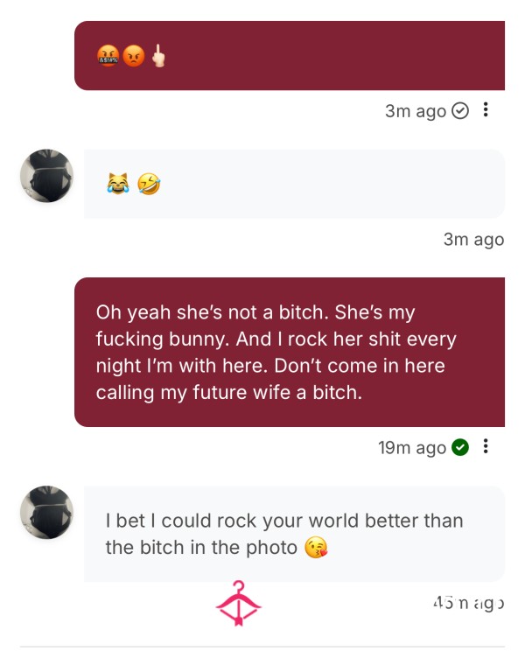Click the '3m ago' timestamp under laughing emojis
The width and height of the screenshot is (525, 651).
pyautogui.click(x=473, y=240)
